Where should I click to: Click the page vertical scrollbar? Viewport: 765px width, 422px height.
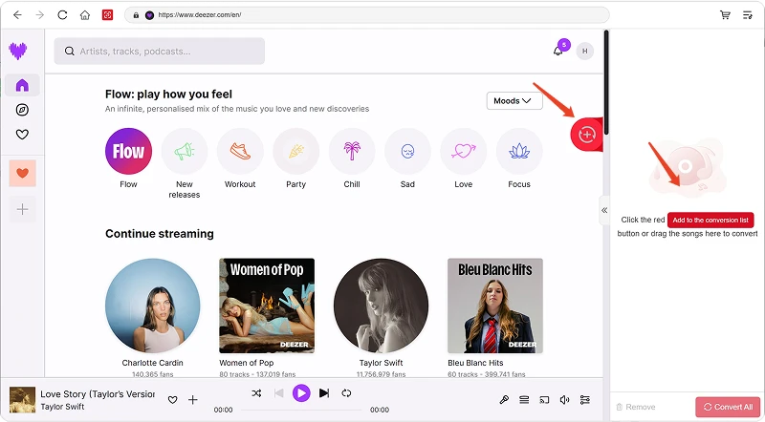(x=606, y=83)
